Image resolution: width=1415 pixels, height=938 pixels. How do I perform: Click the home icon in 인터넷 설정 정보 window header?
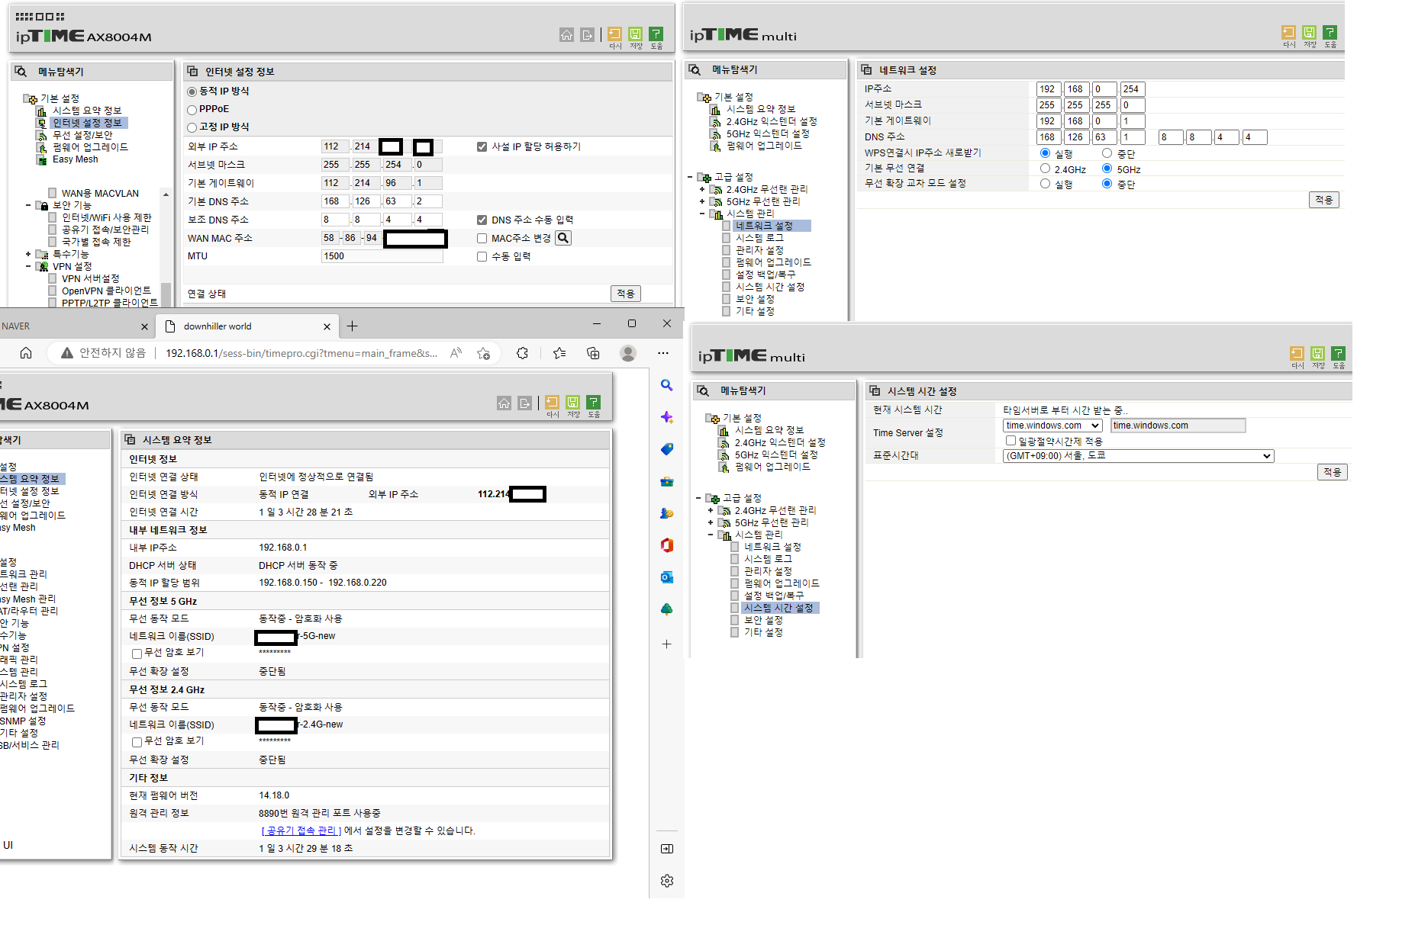pyautogui.click(x=566, y=34)
